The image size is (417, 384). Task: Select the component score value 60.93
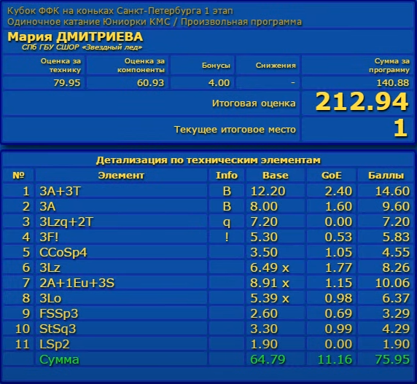pos(150,83)
